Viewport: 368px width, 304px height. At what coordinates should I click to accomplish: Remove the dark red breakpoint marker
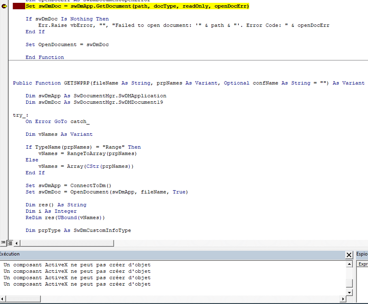click(x=19, y=6)
